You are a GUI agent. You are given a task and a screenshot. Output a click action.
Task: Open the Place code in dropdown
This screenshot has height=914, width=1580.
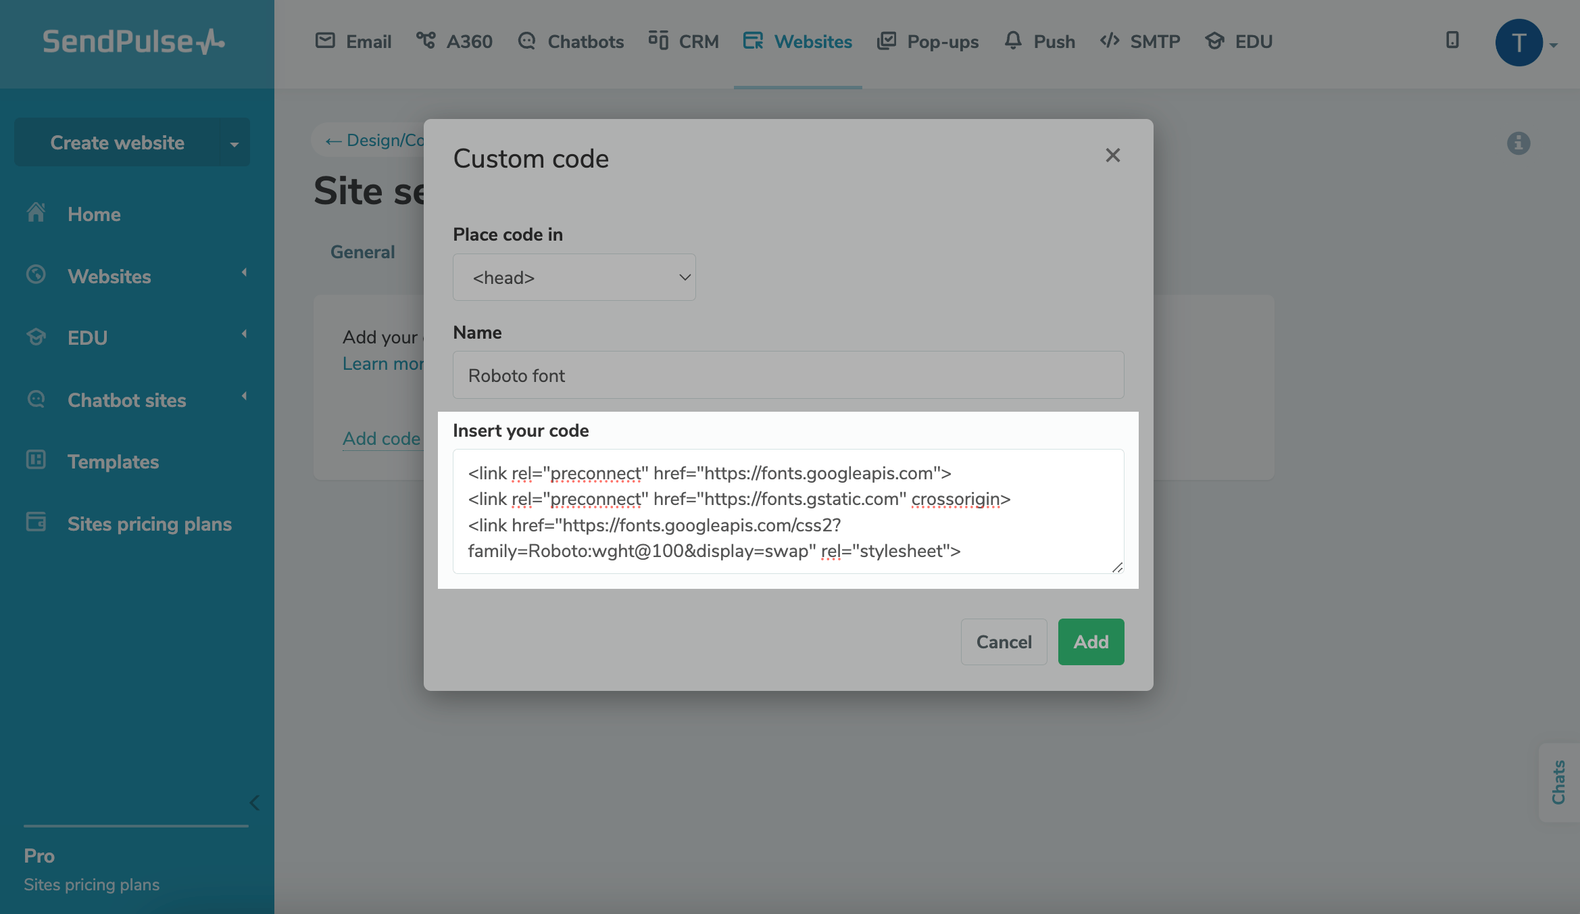click(574, 277)
